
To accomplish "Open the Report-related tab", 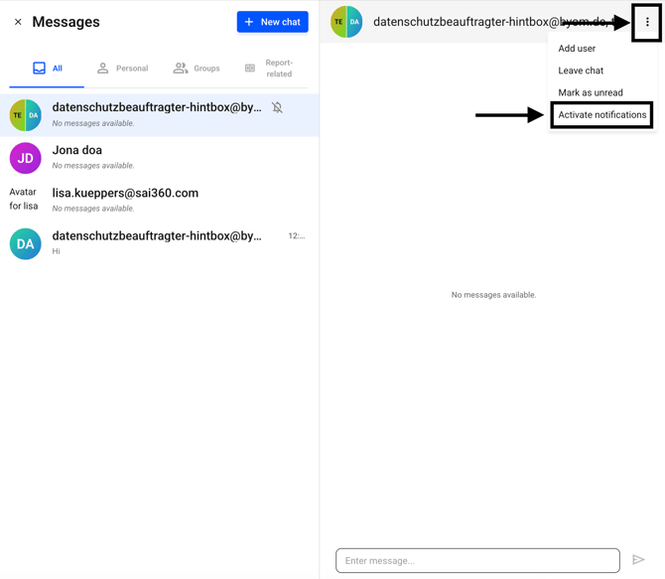I will (269, 69).
